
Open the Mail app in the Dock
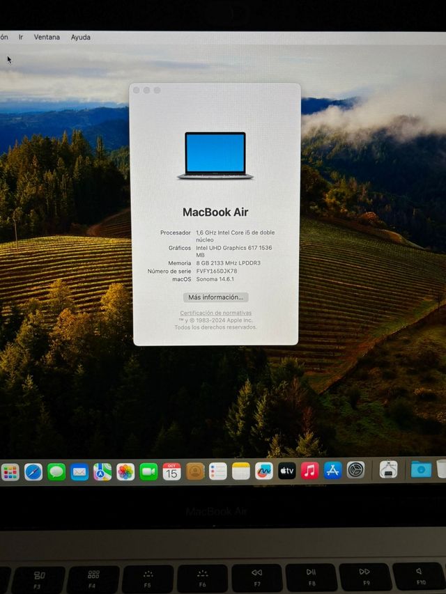[79, 472]
